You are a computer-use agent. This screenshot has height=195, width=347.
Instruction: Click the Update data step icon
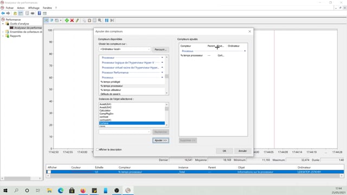(x=112, y=21)
